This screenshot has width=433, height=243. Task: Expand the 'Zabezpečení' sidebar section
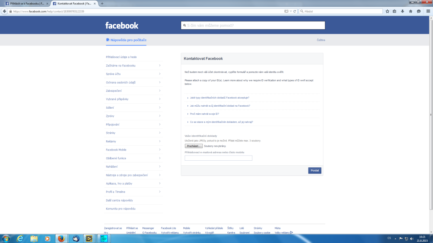(134, 91)
